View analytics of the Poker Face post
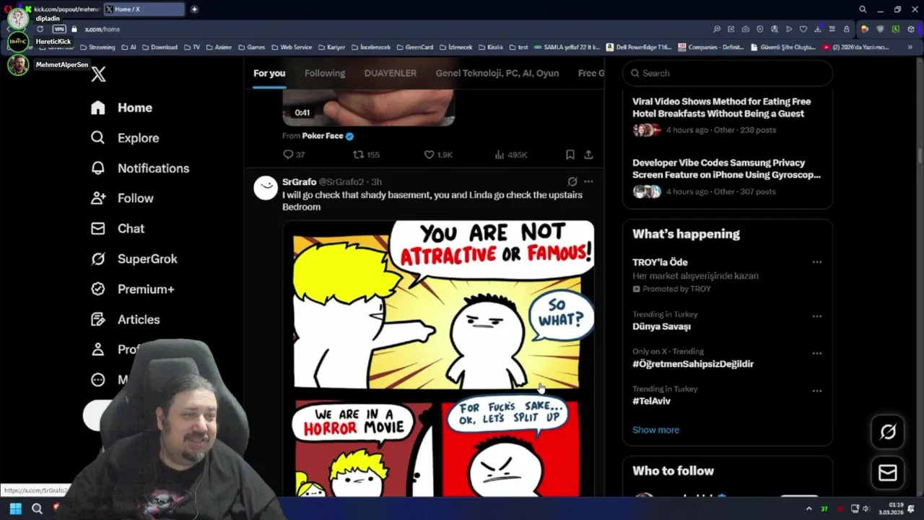 click(511, 155)
